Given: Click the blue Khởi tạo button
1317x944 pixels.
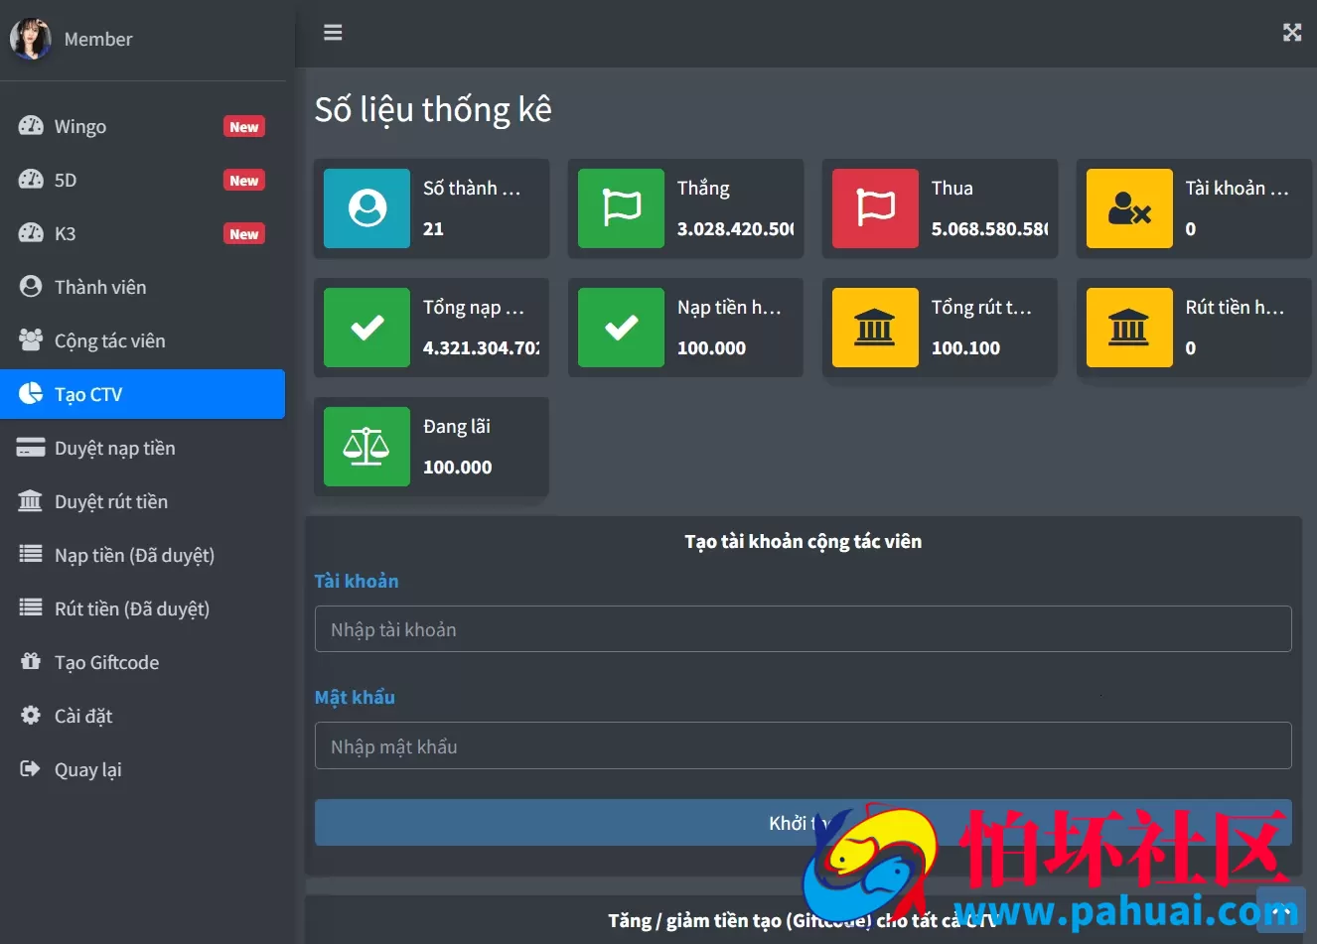Looking at the screenshot, I should [x=803, y=823].
